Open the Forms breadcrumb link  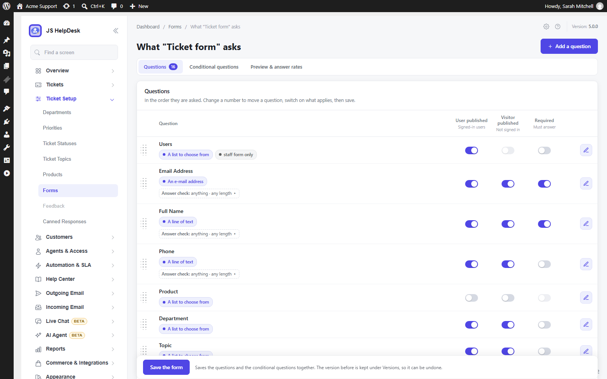click(x=175, y=27)
